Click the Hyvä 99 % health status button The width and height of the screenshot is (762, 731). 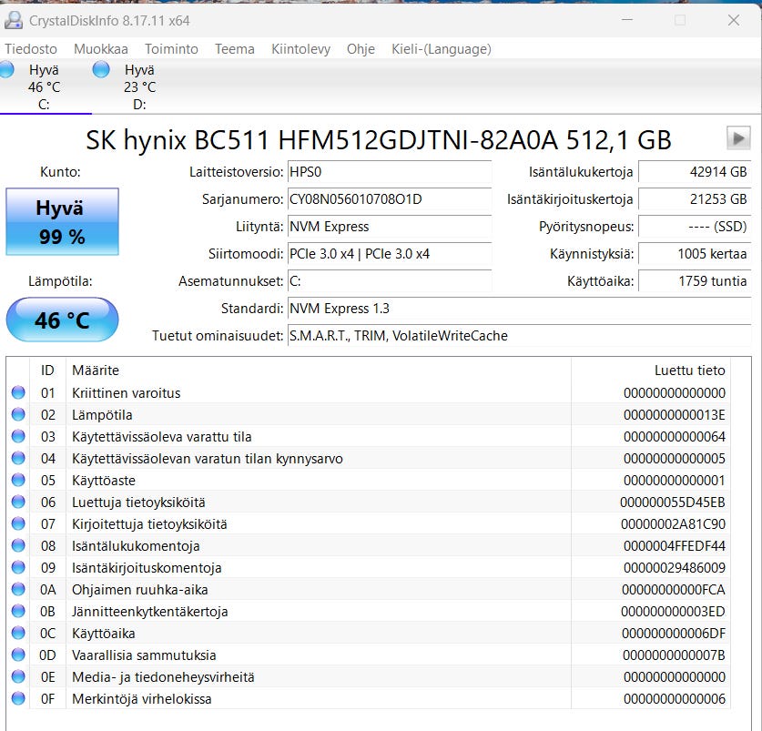(62, 222)
